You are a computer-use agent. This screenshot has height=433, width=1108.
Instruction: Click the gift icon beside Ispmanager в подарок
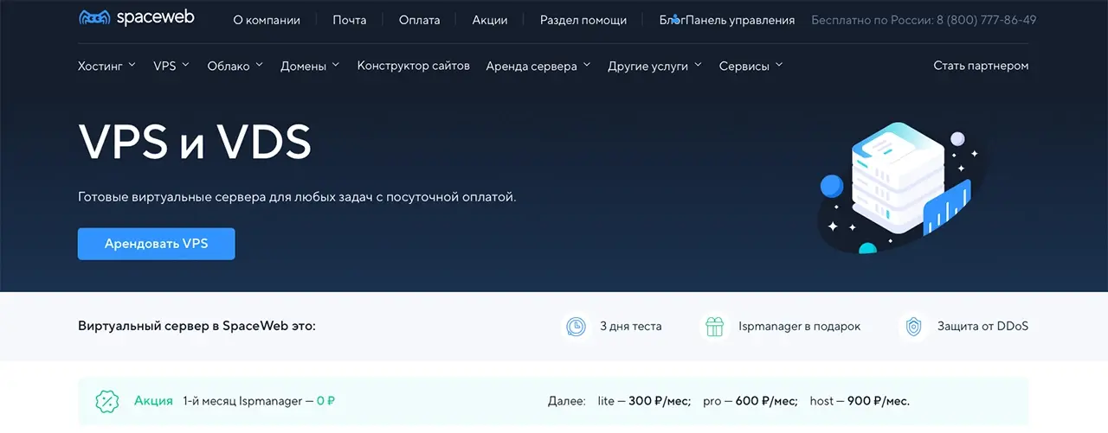714,327
